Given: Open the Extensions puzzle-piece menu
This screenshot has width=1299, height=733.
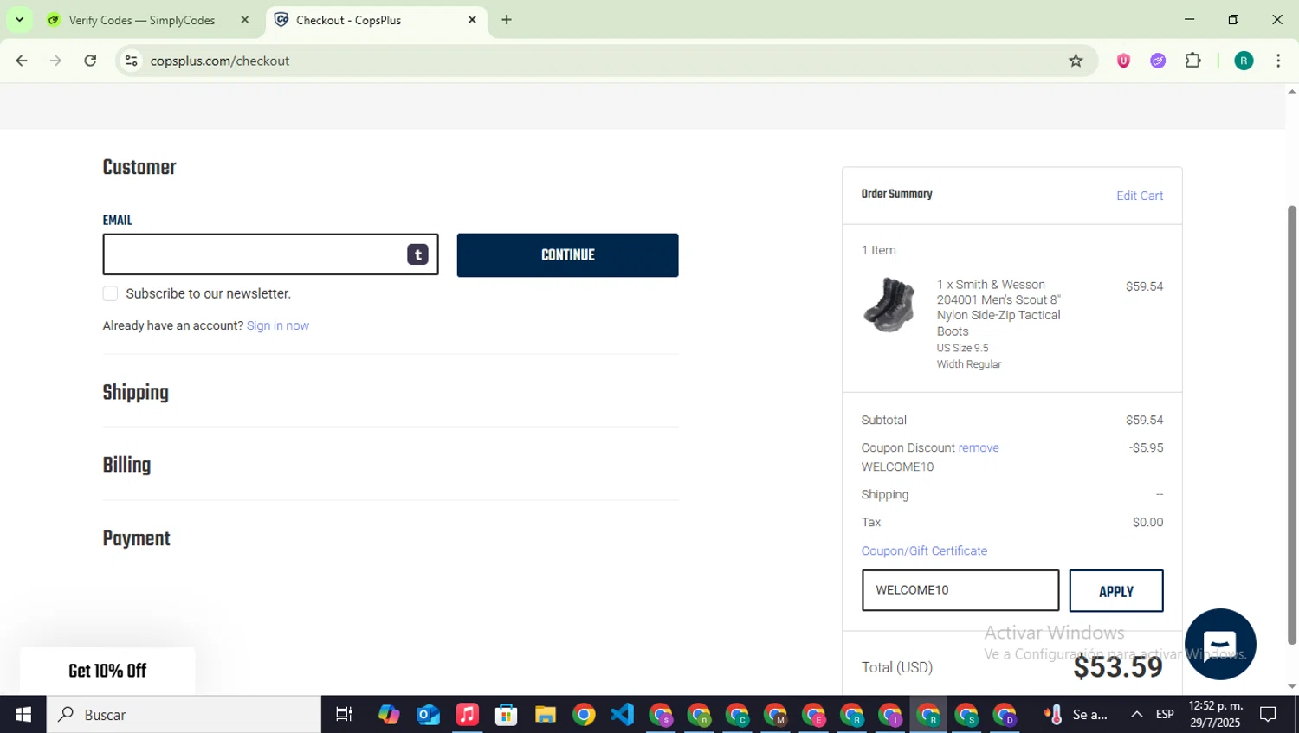Looking at the screenshot, I should (1192, 61).
